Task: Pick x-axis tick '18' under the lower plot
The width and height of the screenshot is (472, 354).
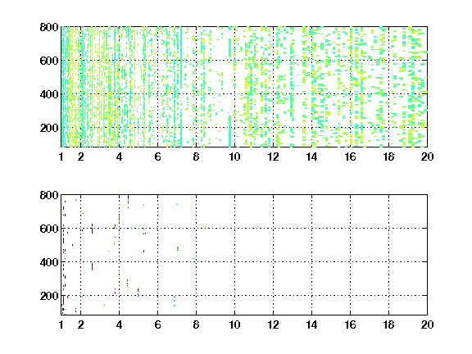Action: click(388, 324)
